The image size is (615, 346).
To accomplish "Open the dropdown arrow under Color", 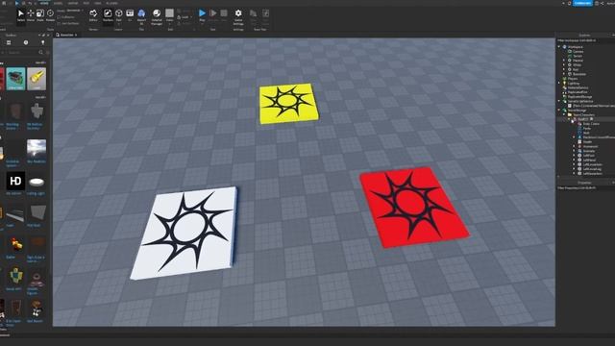I will [169, 23].
